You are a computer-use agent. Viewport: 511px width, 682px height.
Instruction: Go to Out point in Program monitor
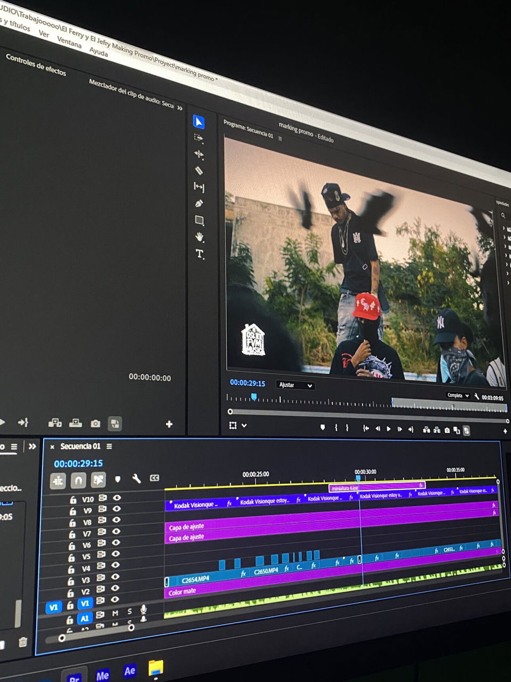click(411, 429)
